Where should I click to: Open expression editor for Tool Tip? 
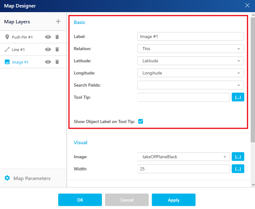238,97
